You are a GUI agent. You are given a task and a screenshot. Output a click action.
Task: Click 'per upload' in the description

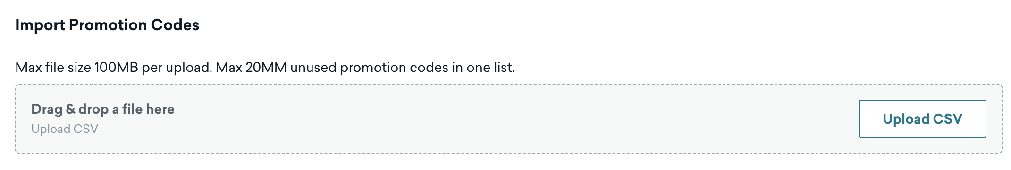click(x=176, y=68)
